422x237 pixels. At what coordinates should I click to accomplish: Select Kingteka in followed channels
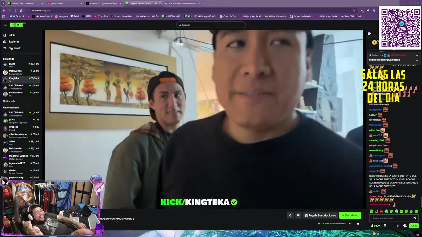(21, 80)
